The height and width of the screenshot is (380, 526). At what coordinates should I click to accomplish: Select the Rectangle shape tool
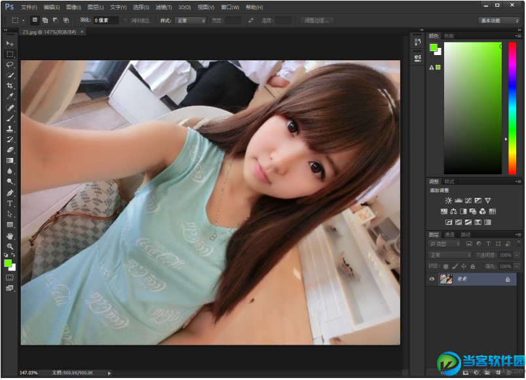[10, 225]
